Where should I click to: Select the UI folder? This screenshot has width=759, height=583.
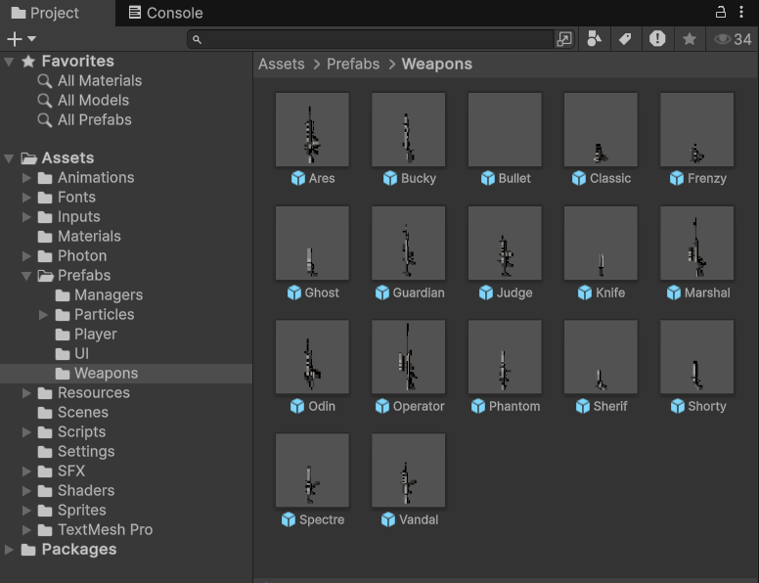(72, 353)
